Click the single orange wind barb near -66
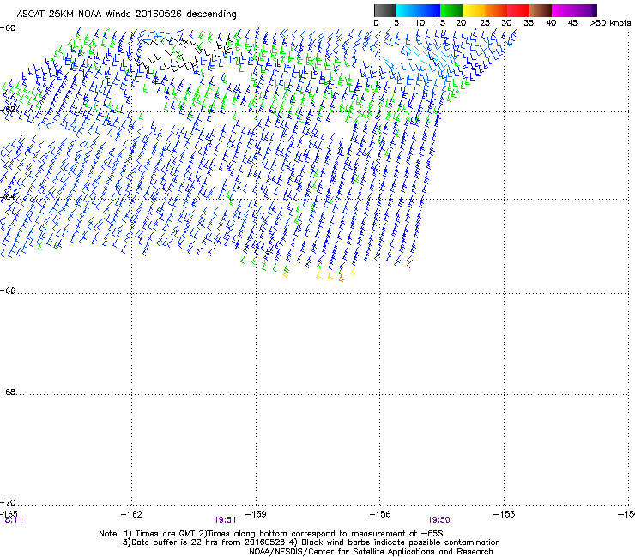This screenshot has width=635, height=557. click(341, 278)
